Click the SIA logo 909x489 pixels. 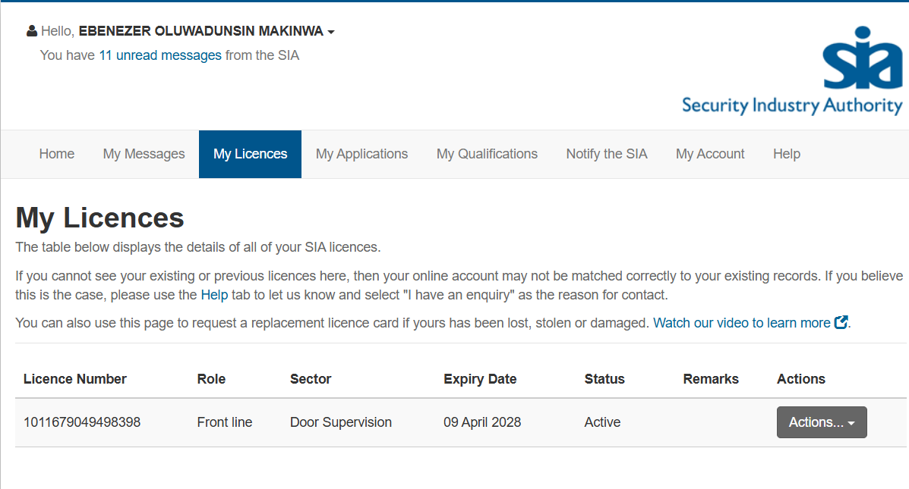(x=792, y=71)
